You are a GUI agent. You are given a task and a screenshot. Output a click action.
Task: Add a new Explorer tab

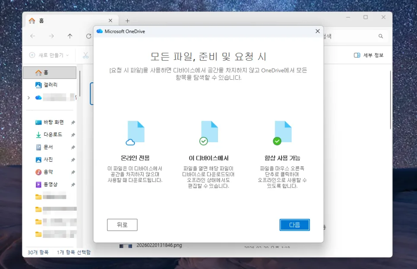click(x=127, y=21)
